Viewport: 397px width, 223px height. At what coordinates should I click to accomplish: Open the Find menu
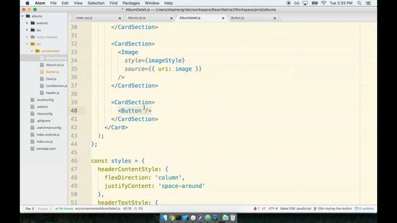point(114,3)
